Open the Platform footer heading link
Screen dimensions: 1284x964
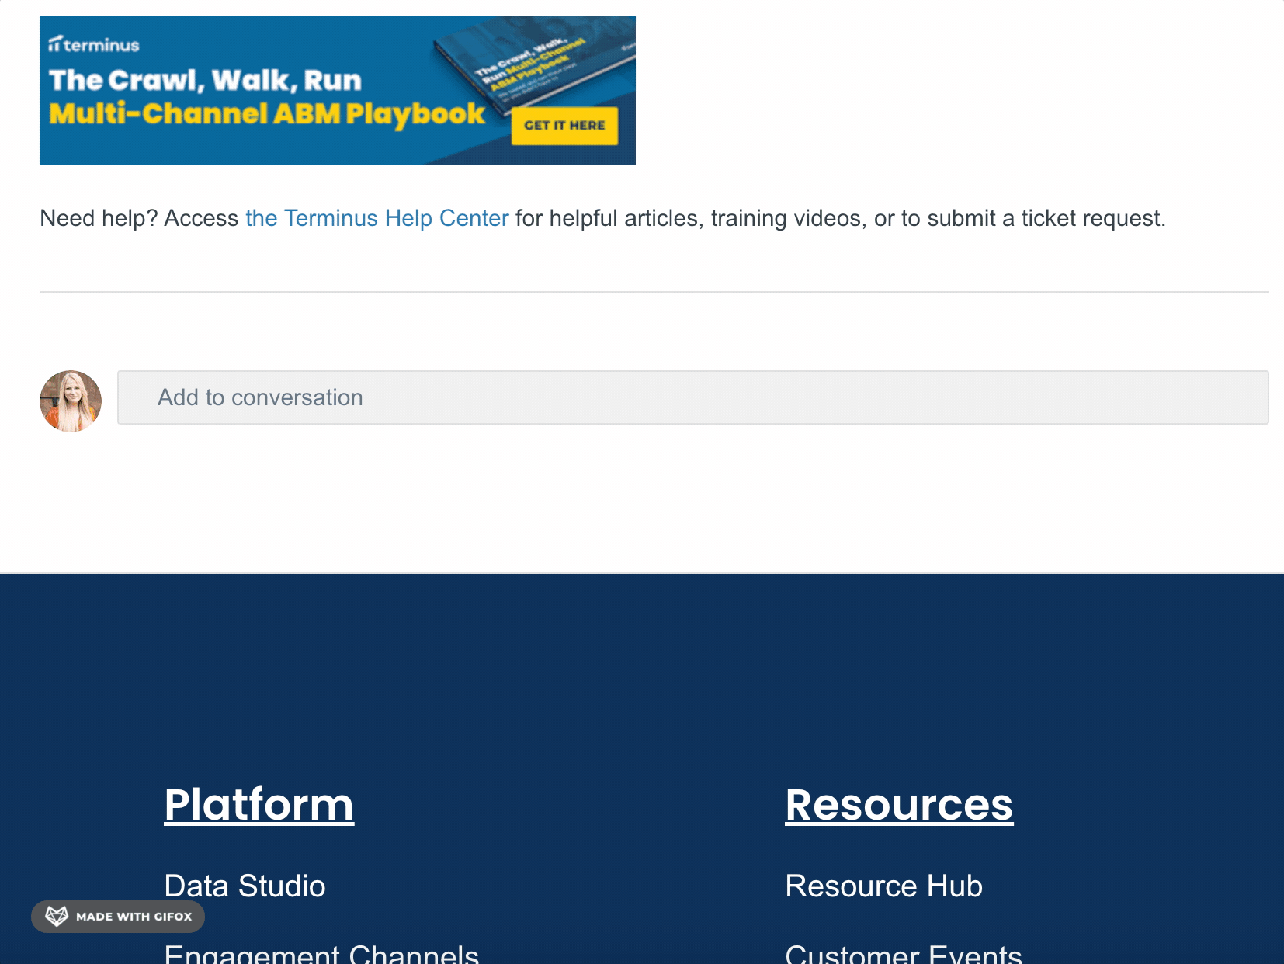pyautogui.click(x=259, y=804)
